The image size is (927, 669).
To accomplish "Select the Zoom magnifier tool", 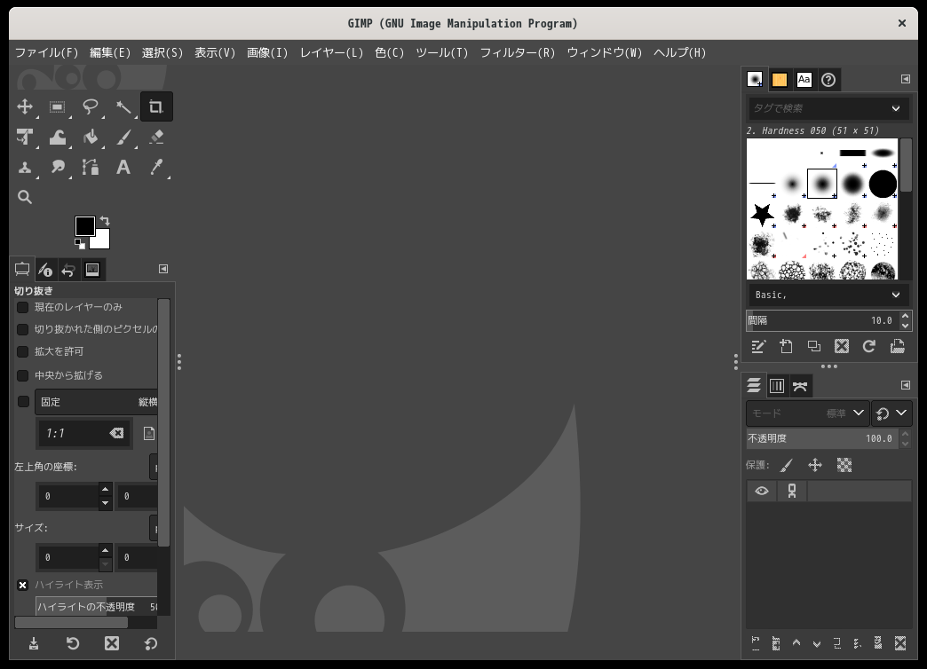I will pyautogui.click(x=25, y=197).
